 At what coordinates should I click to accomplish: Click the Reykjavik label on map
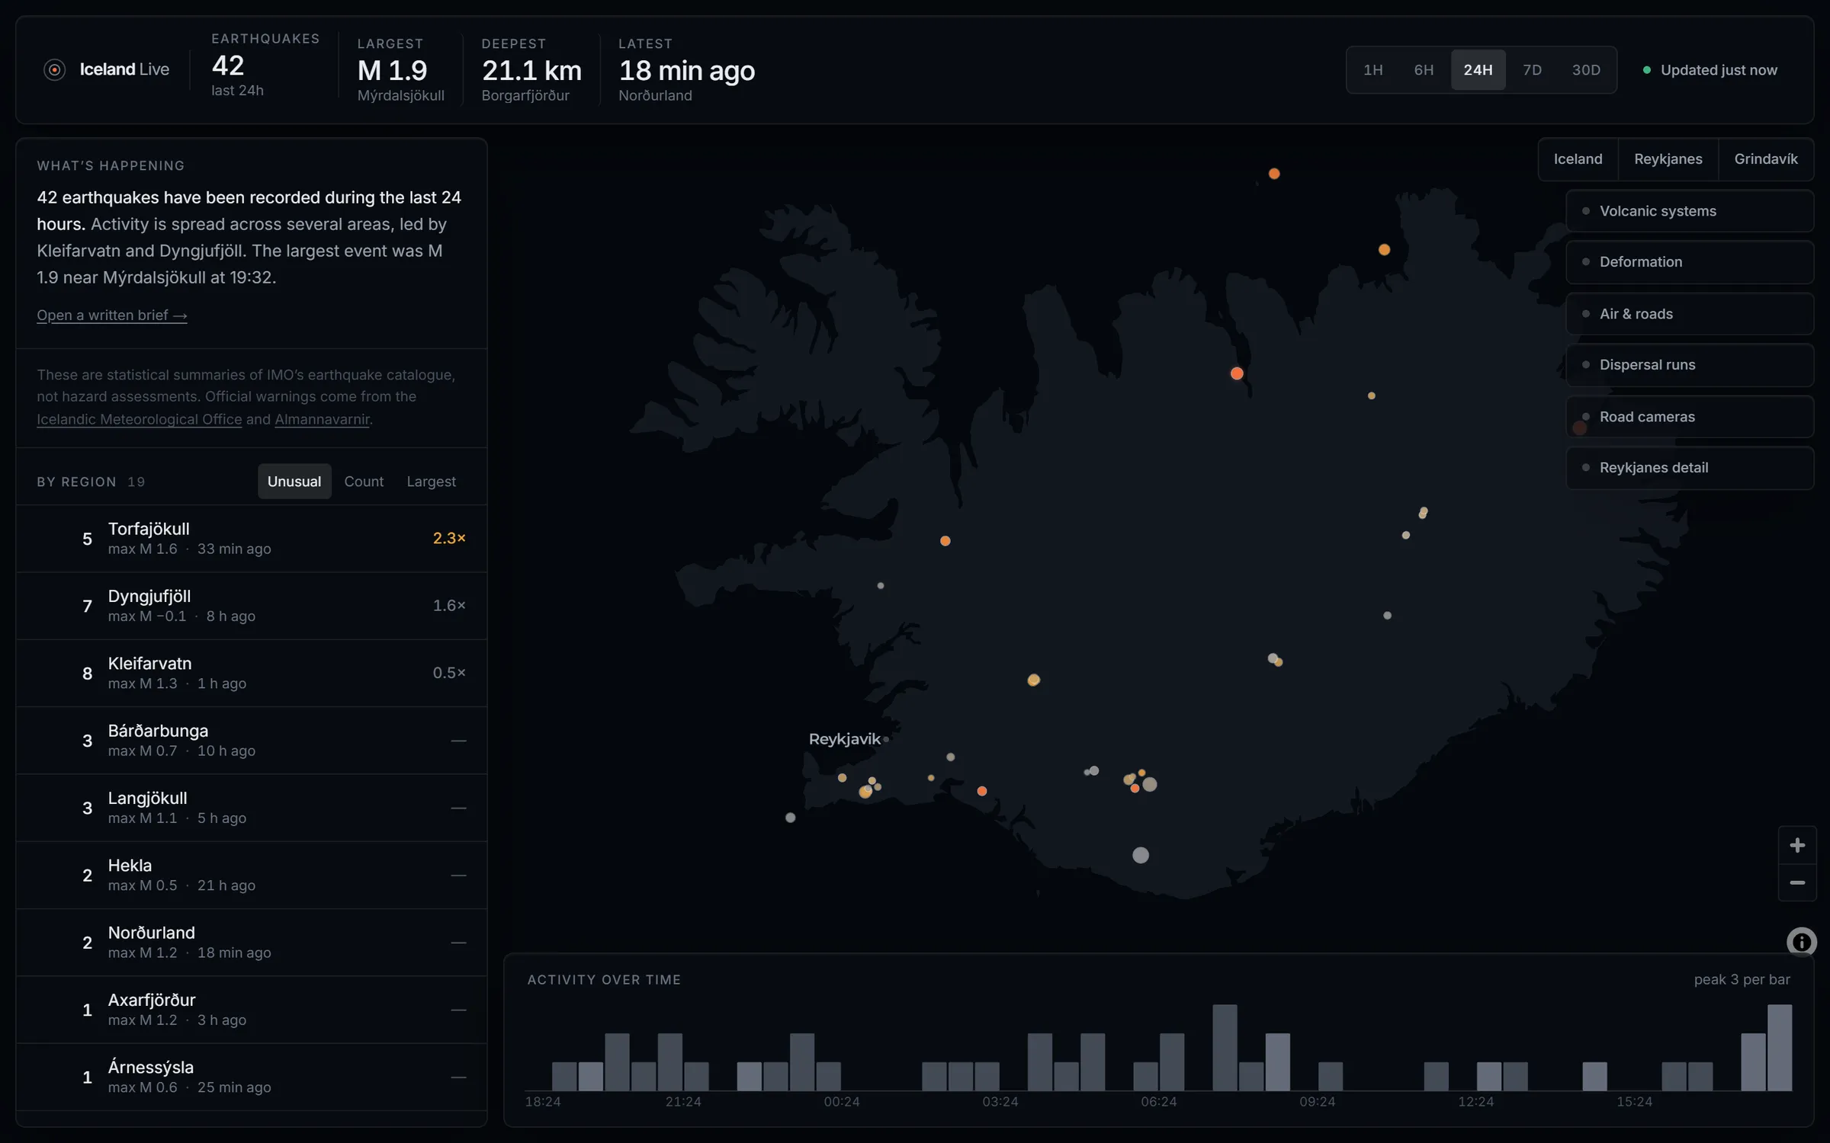point(844,739)
